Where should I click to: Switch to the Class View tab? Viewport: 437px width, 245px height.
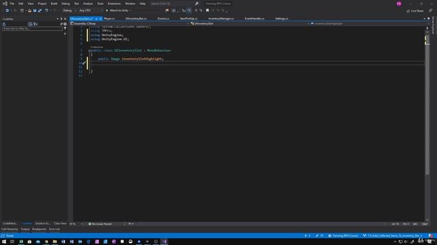pyautogui.click(x=60, y=223)
